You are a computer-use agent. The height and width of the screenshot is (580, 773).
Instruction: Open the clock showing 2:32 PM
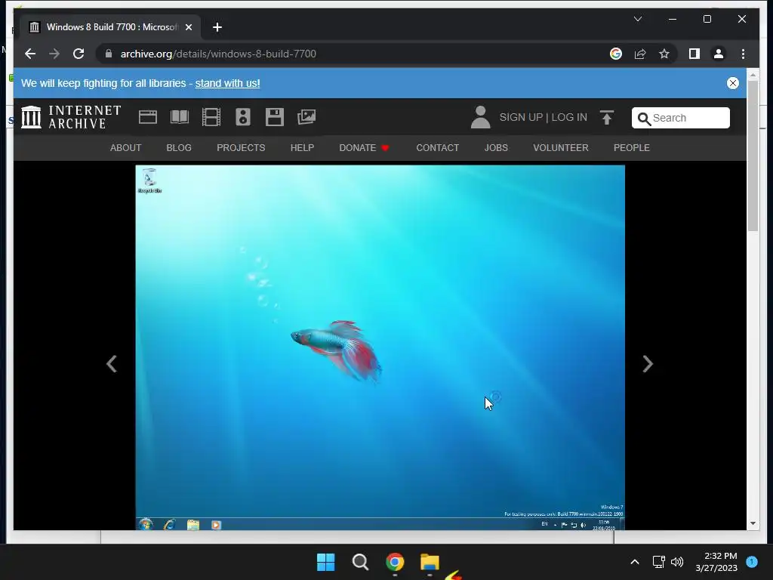click(716, 562)
